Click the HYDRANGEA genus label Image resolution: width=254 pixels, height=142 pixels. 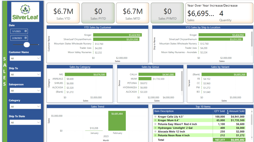point(130,88)
